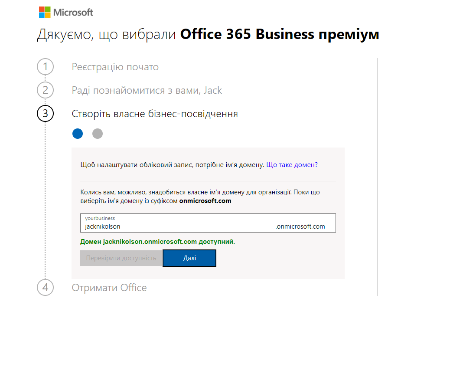
Task: Click the gray progress dot
Action: [x=98, y=134]
